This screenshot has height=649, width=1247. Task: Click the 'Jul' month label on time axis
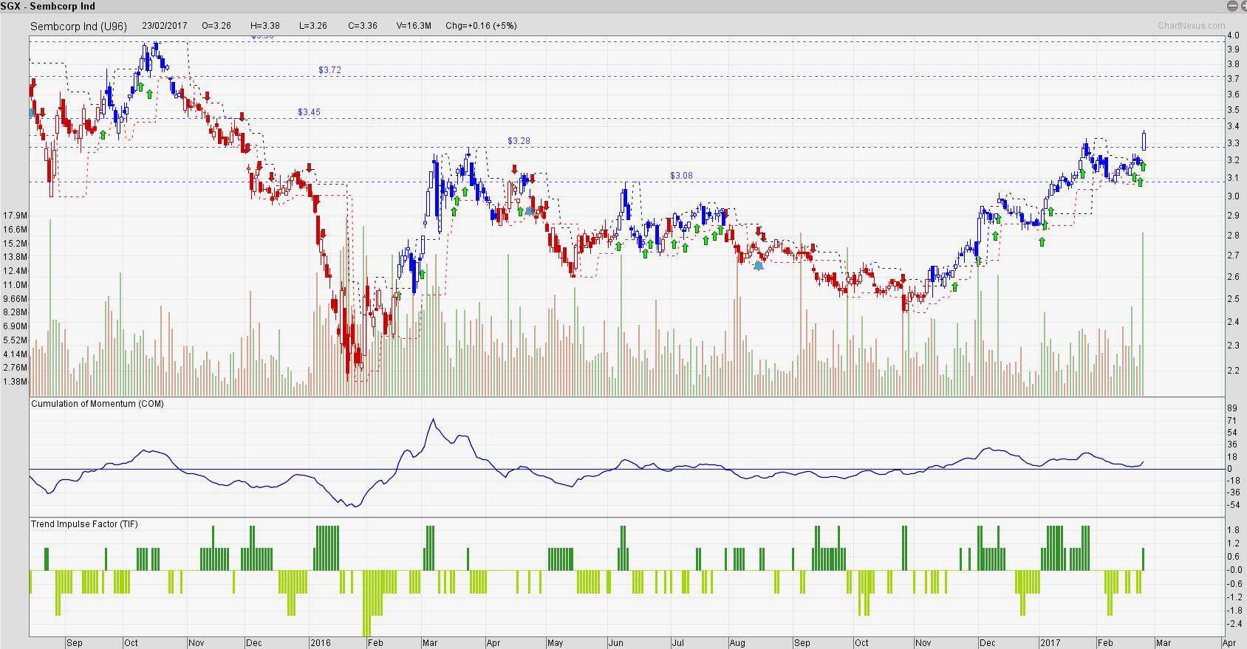click(677, 643)
